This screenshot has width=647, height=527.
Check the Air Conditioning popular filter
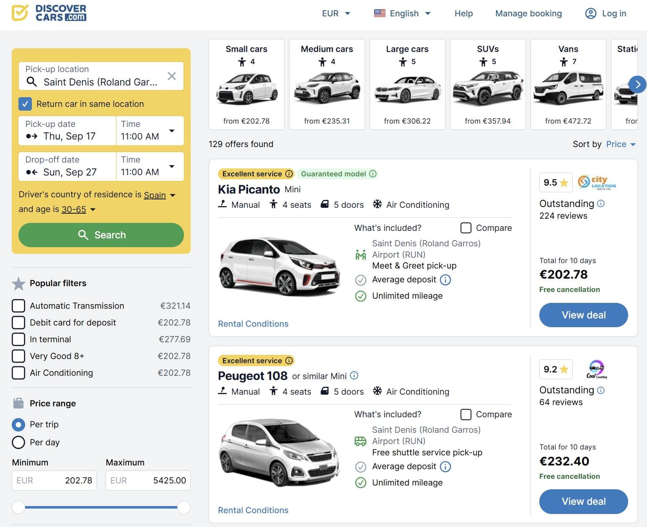18,373
